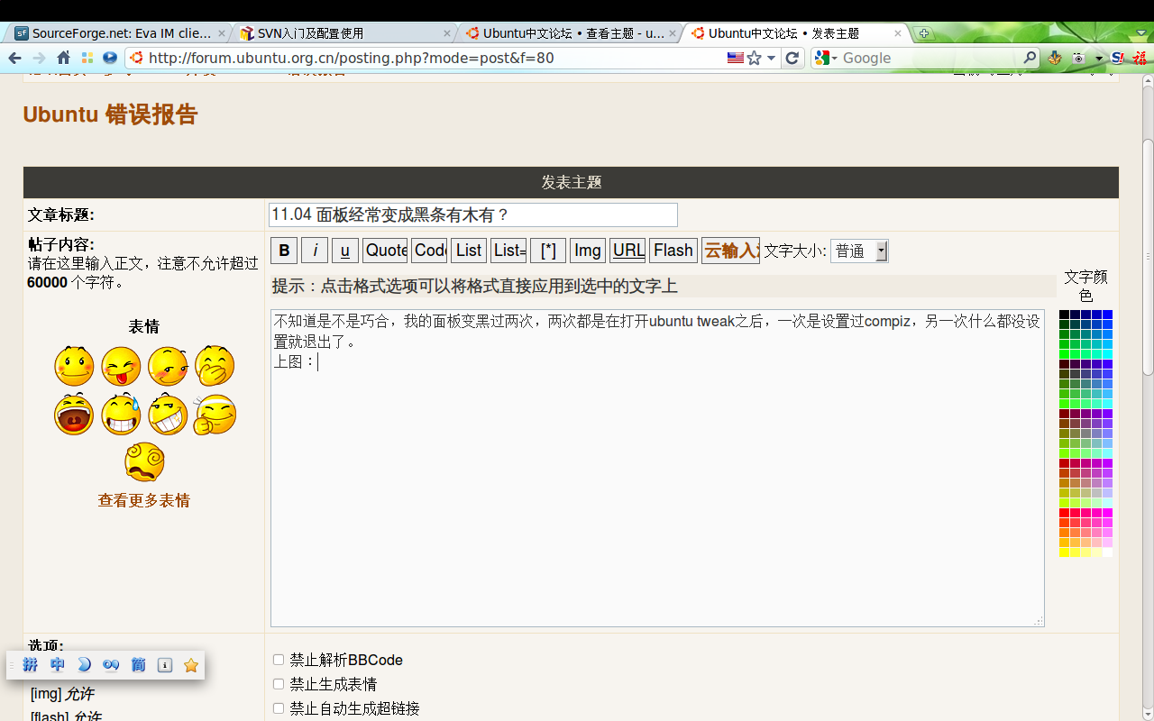Tick the 禁止自动生成超链接 checkbox
Screen dimensions: 1154x721
pos(279,708)
